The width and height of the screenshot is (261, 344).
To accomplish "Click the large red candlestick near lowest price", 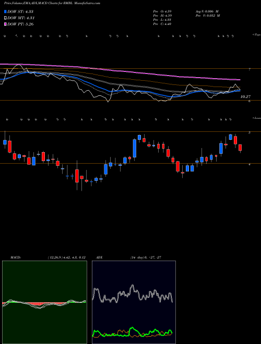I will point(77,176).
